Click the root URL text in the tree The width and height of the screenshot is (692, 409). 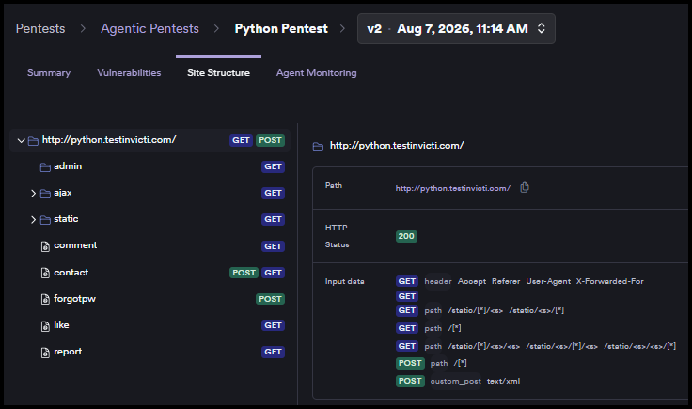(109, 140)
